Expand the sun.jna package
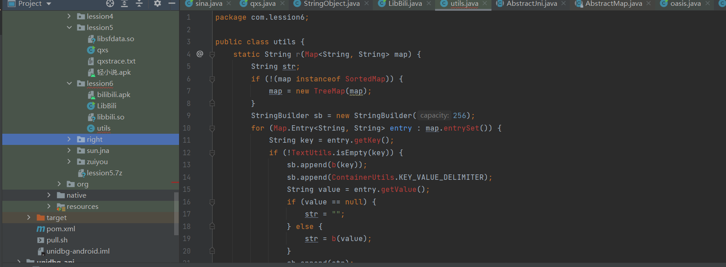This screenshot has height=267, width=726. 69,150
